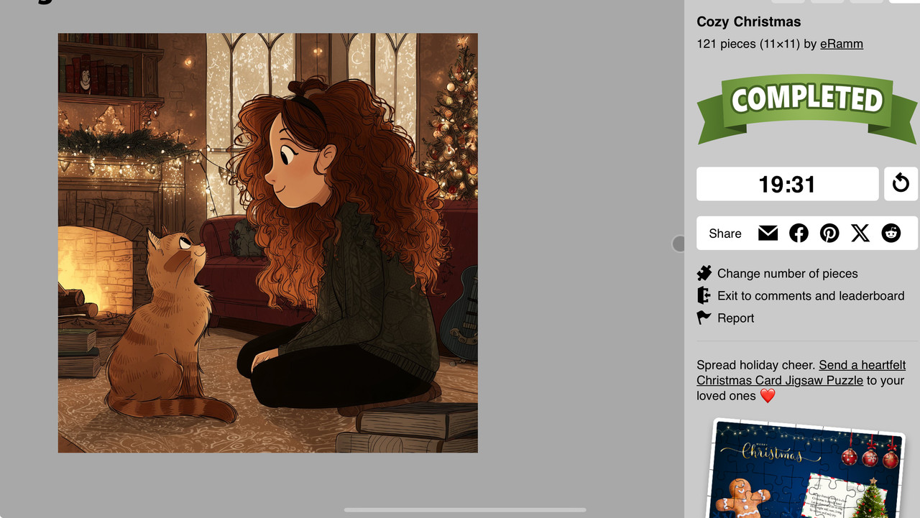Share puzzle via email envelope icon
Viewport: 920px width, 518px height.
coord(768,233)
